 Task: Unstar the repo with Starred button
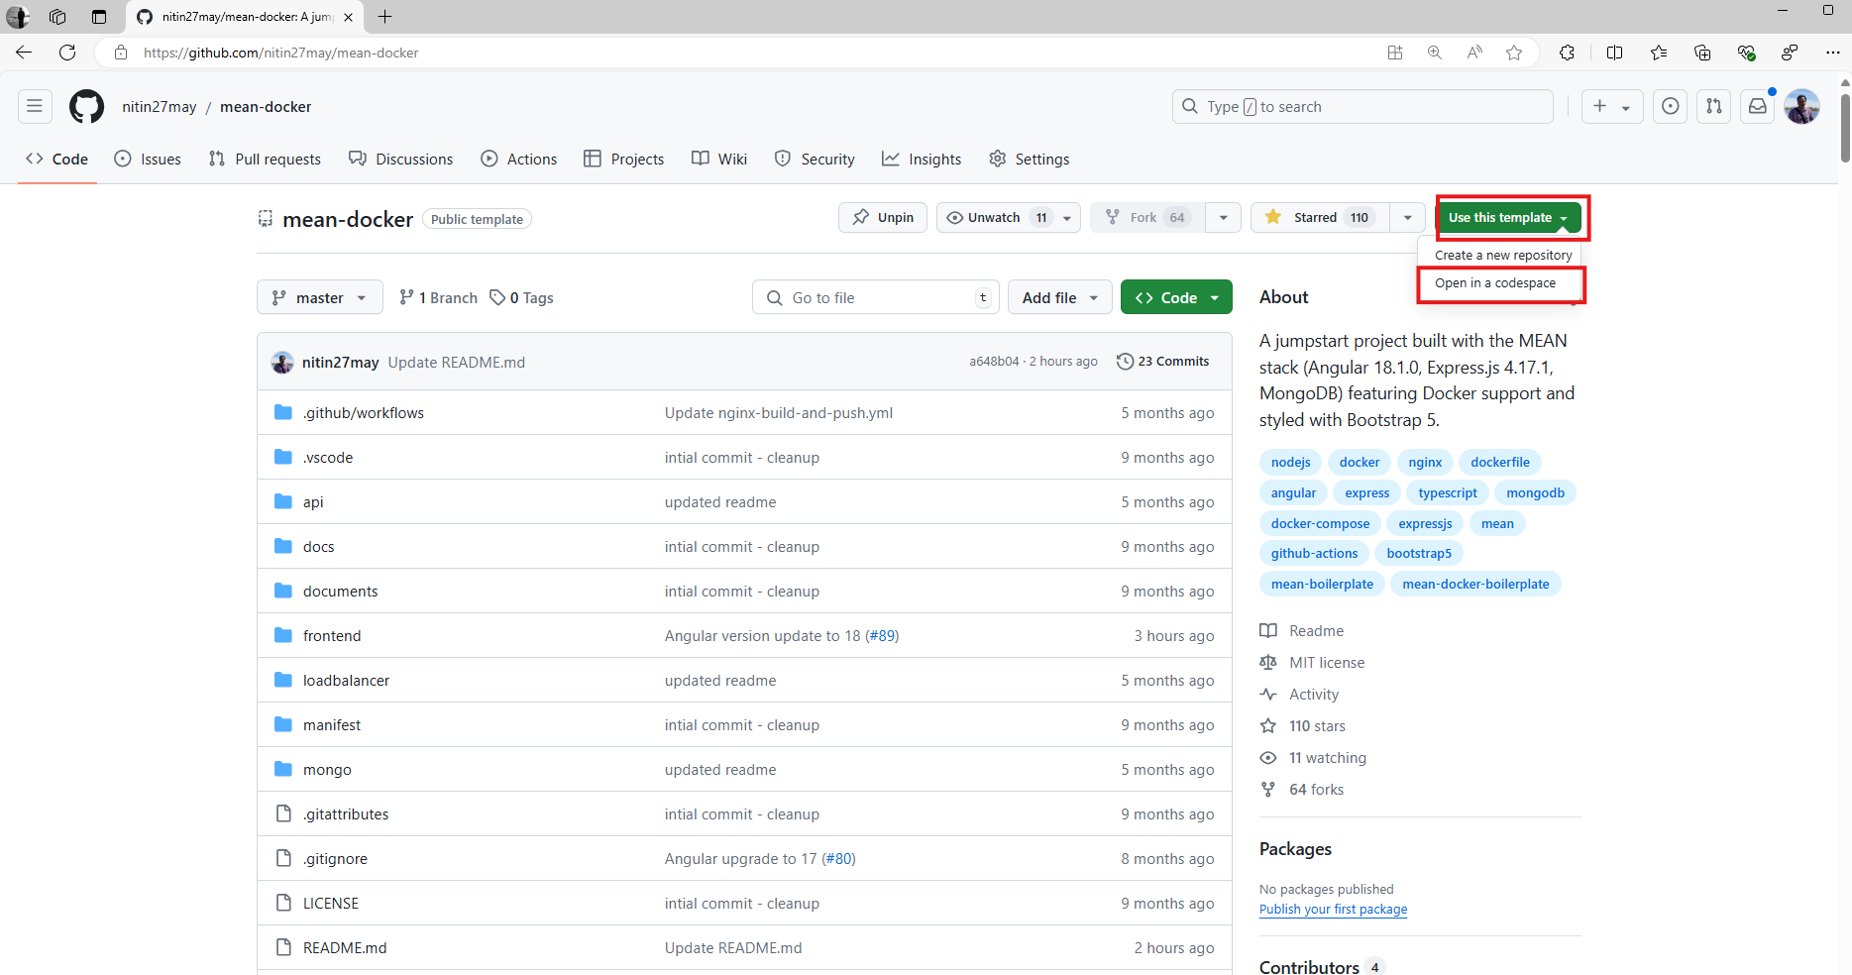1320,217
